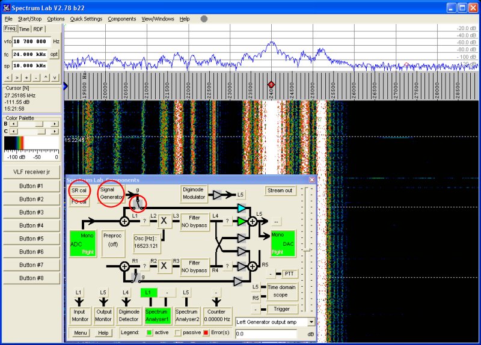Click gray amplifier on bottom bypass line
The image size is (481, 345).
click(238, 281)
